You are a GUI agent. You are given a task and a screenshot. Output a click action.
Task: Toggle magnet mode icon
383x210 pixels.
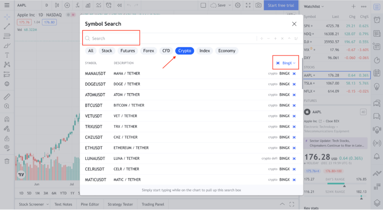7,119
